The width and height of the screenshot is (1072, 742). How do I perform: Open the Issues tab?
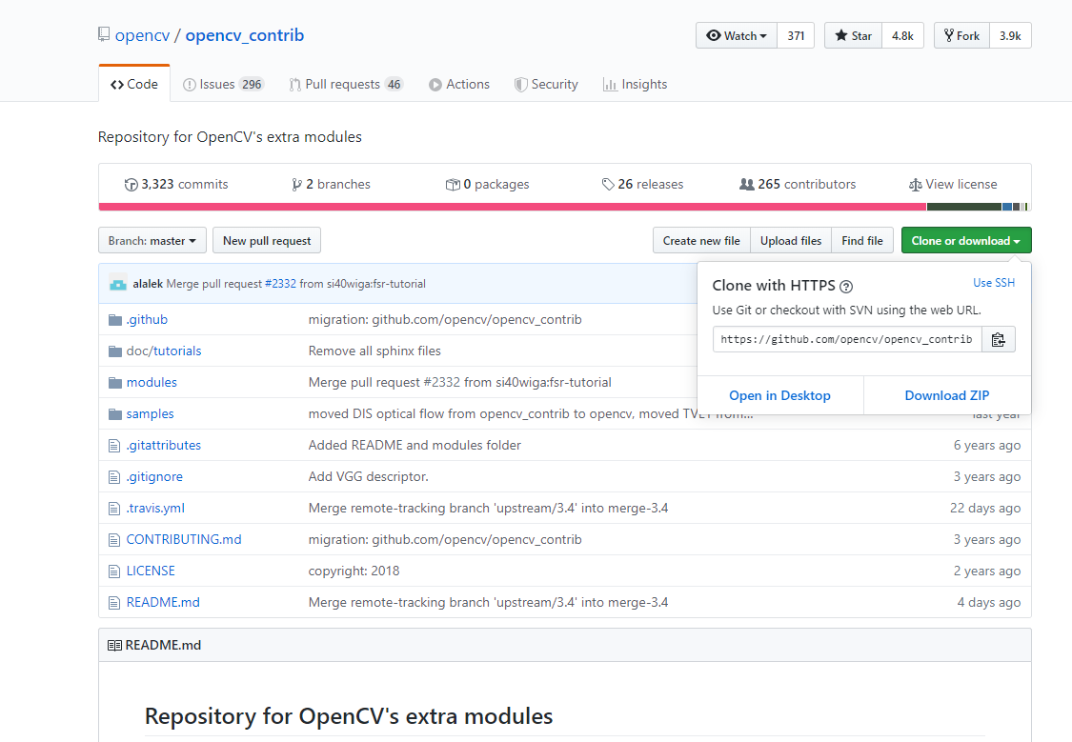tap(223, 84)
